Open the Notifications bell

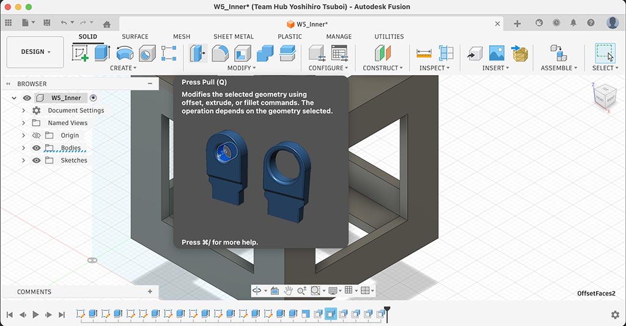(573, 23)
